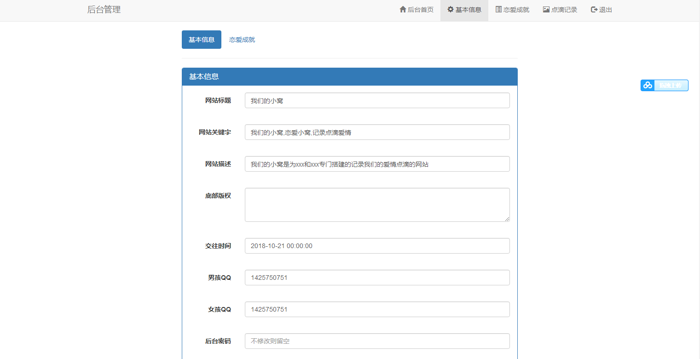Image resolution: width=700 pixels, height=359 pixels.
Task: Click the logout icon beside 退出
Action: [x=594, y=9]
